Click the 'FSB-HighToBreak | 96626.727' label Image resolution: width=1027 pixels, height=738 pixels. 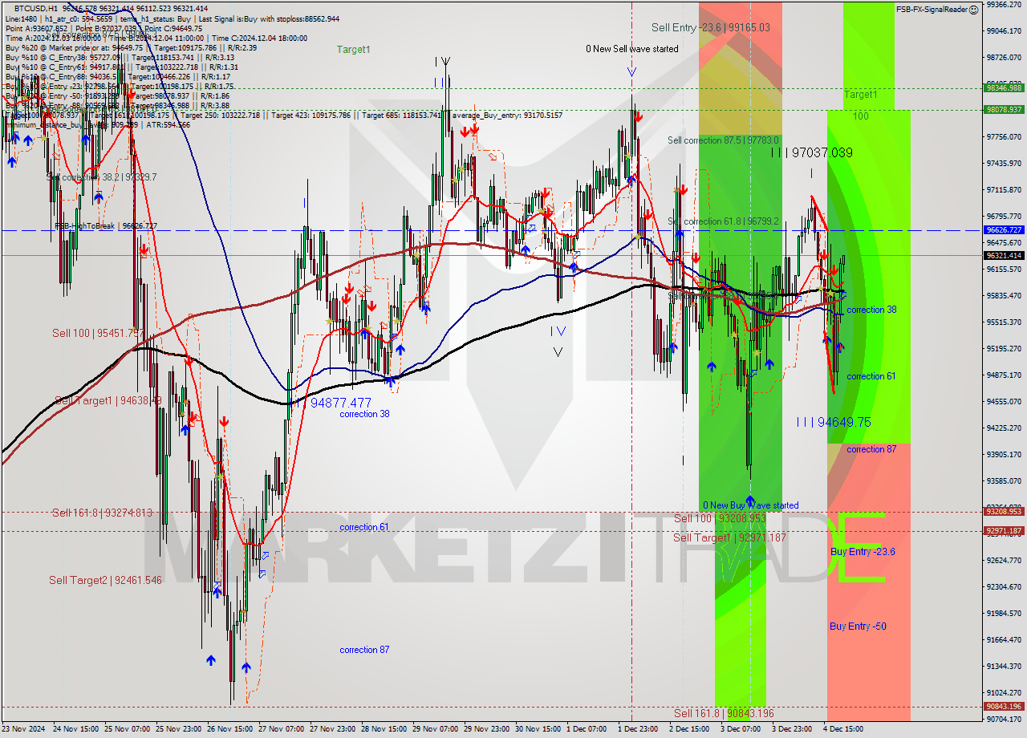coord(106,226)
